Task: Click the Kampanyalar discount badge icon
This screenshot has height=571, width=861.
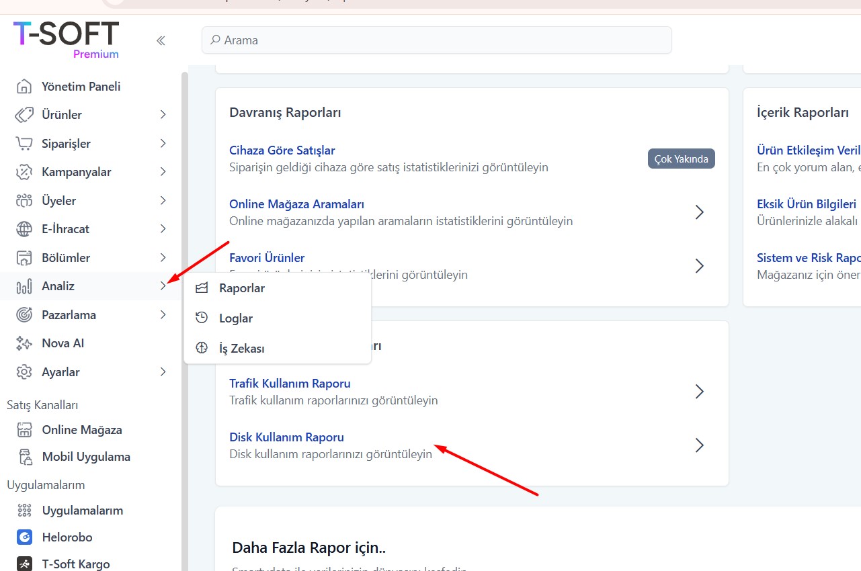Action: pyautogui.click(x=24, y=172)
